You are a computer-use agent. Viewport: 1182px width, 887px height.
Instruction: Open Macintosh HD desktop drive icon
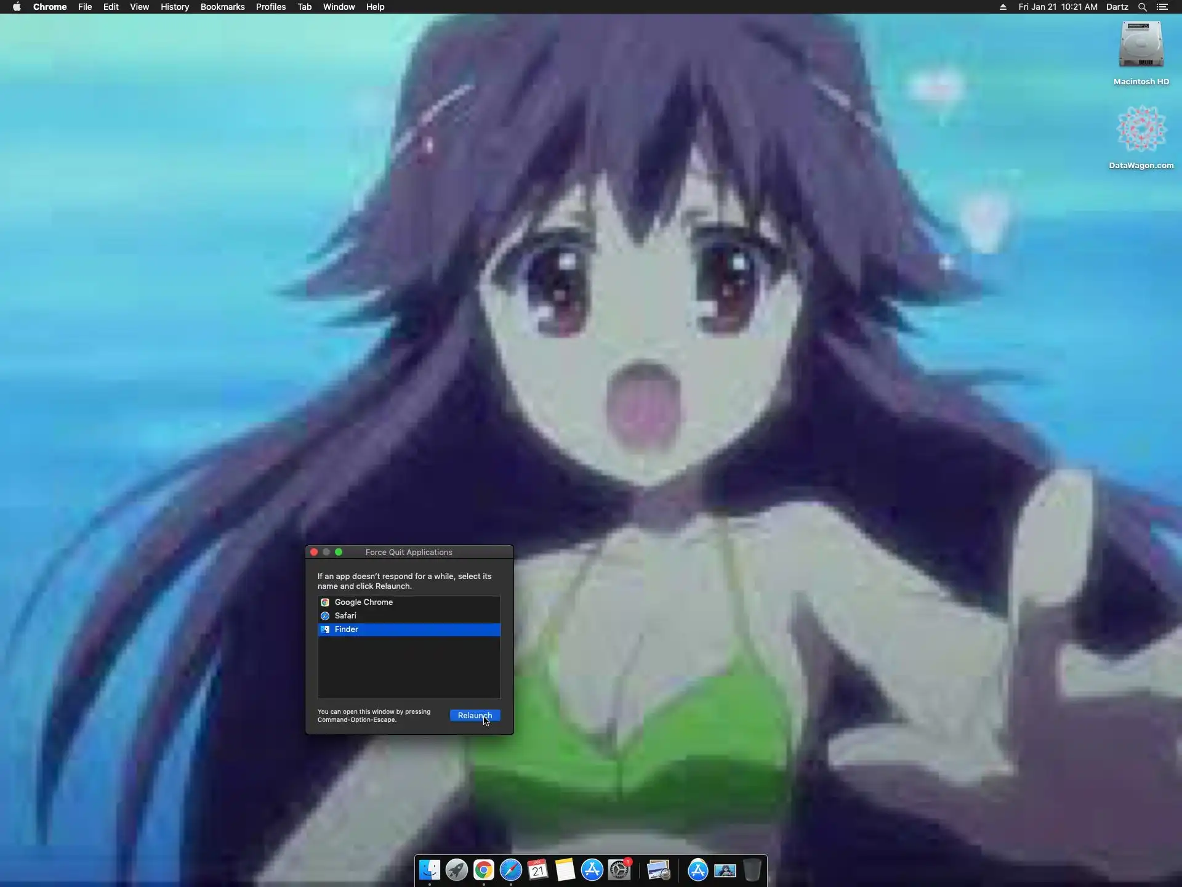coord(1141,45)
